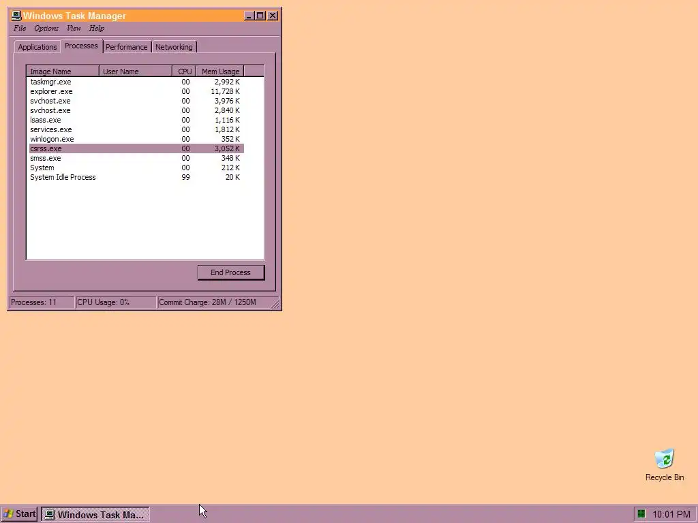Select the smss.exe process row
This screenshot has width=698, height=523.
click(136, 158)
